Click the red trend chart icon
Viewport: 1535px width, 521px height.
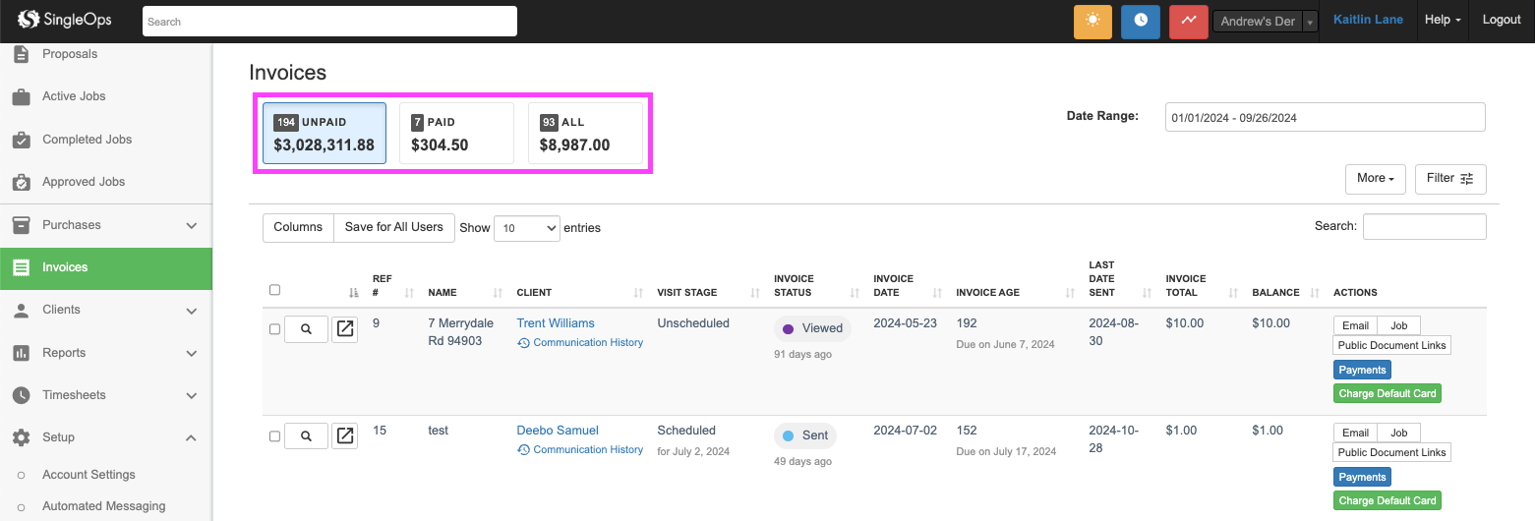point(1188,21)
